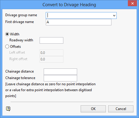Focus the First drivage name field
Image resolution: width=139 pixels, height=118 pixels.
pos(79,22)
